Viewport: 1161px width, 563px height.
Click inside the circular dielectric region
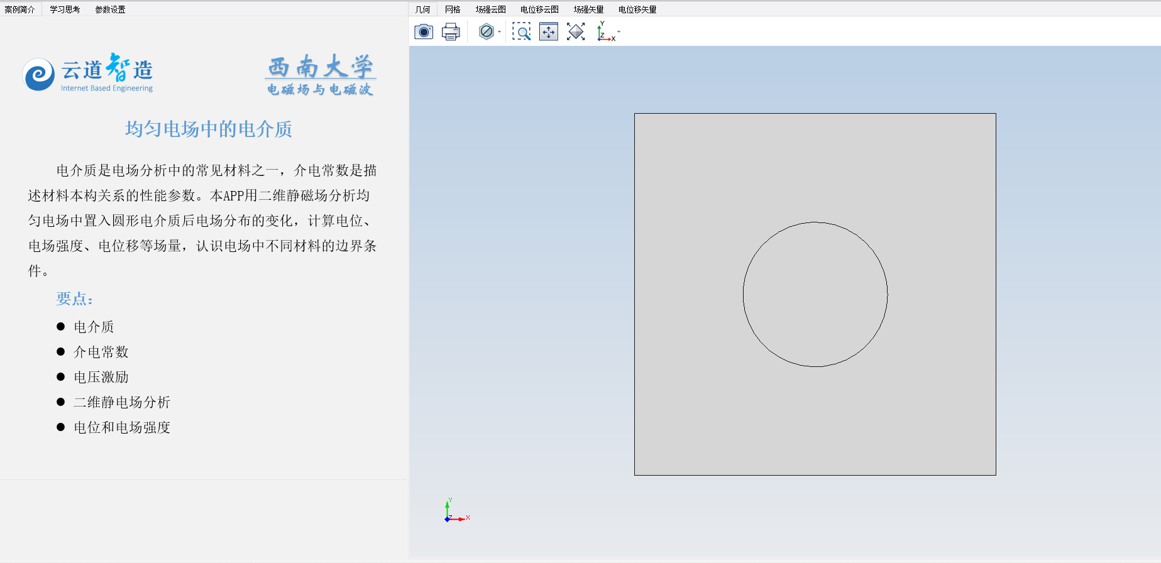(x=815, y=294)
